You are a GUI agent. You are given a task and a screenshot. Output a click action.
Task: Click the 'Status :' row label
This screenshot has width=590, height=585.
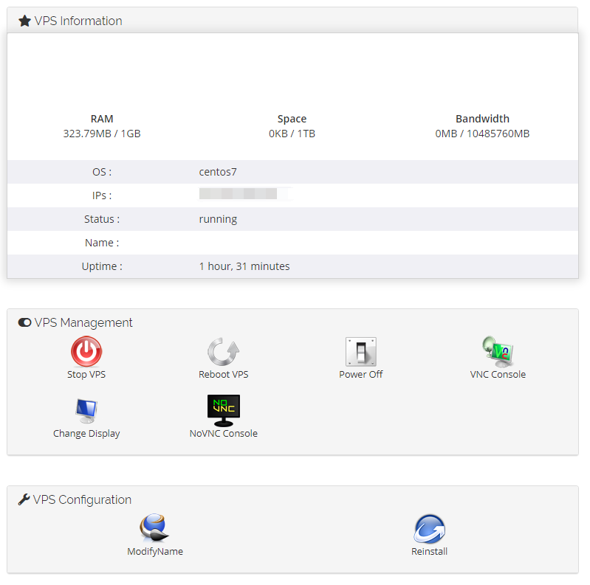point(102,219)
